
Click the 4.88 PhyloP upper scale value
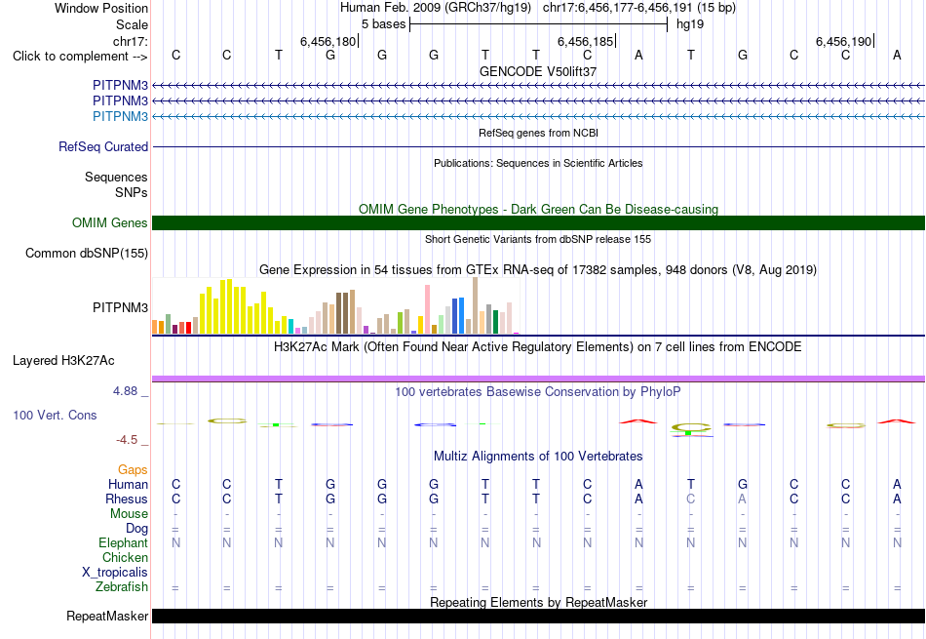coord(125,391)
